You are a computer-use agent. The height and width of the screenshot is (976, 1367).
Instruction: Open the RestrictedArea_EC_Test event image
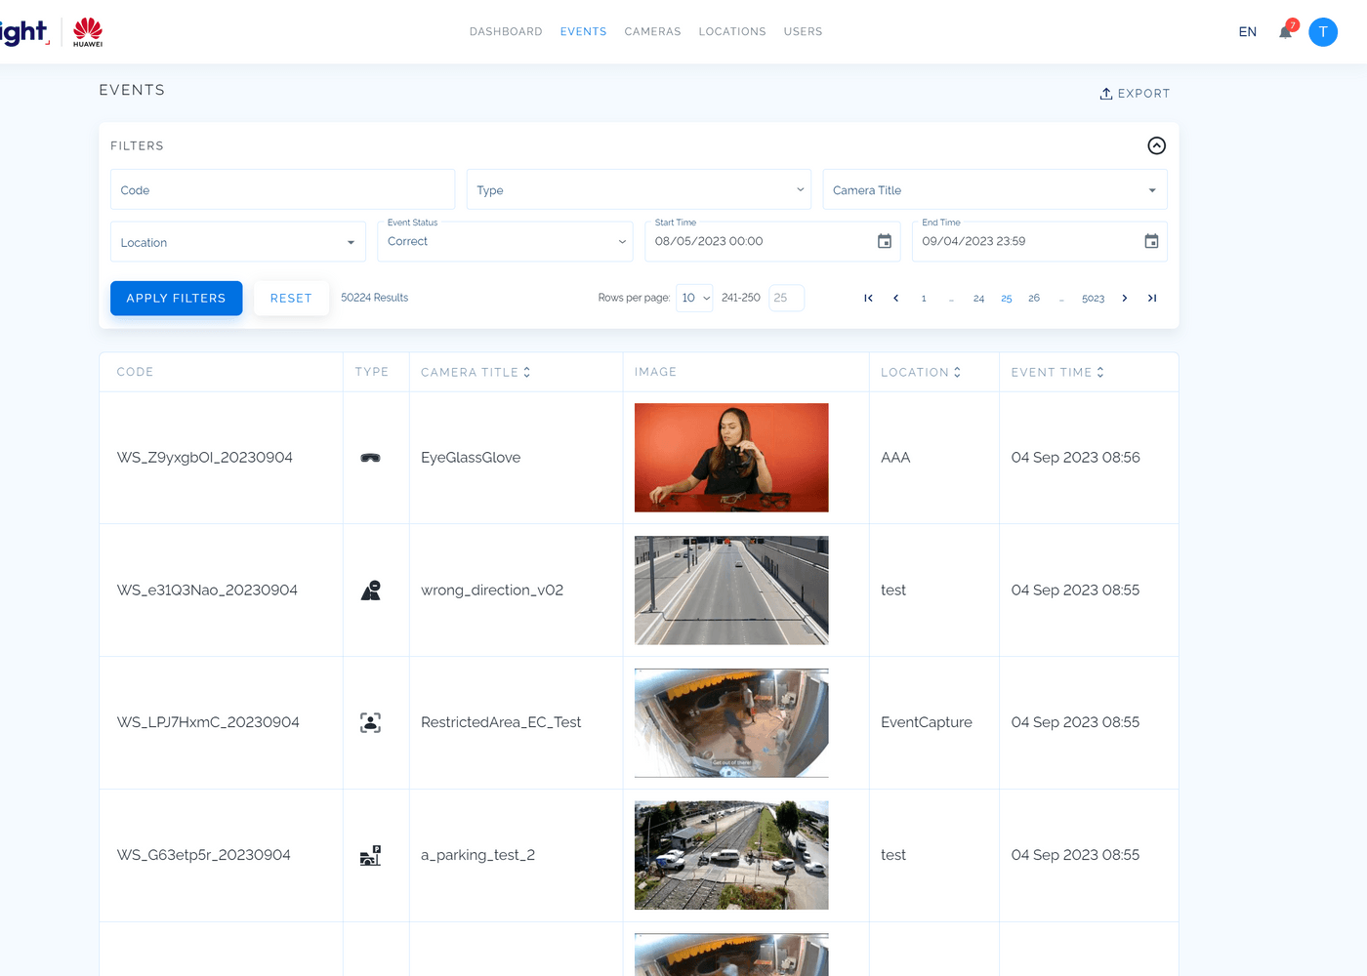(x=731, y=723)
